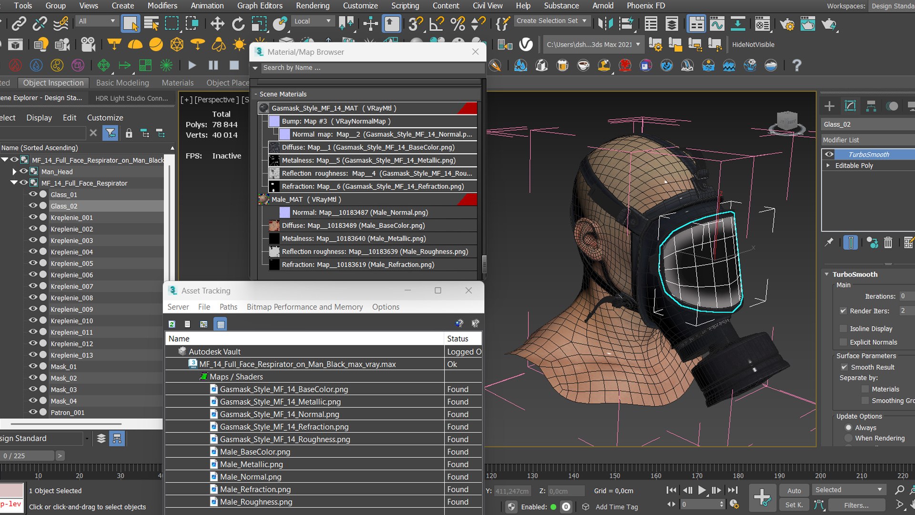
Task: Open the Rendering menu
Action: tap(313, 6)
